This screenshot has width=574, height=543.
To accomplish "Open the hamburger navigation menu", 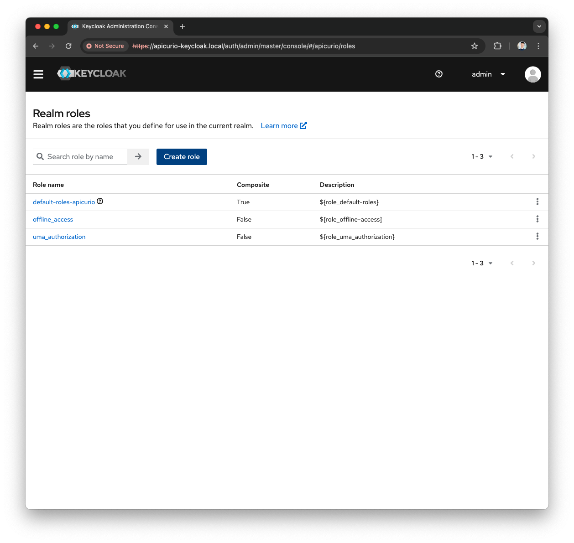I will 38,74.
